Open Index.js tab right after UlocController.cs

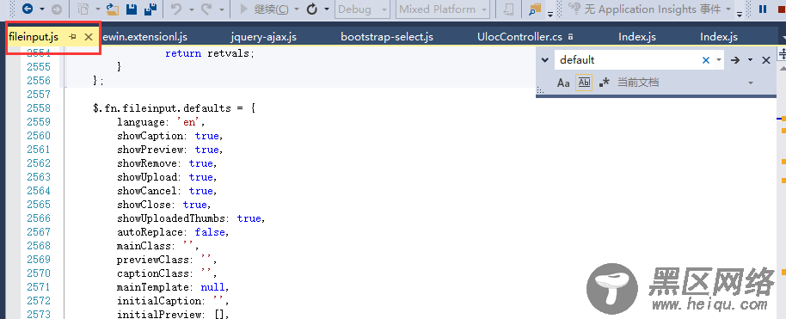point(637,37)
